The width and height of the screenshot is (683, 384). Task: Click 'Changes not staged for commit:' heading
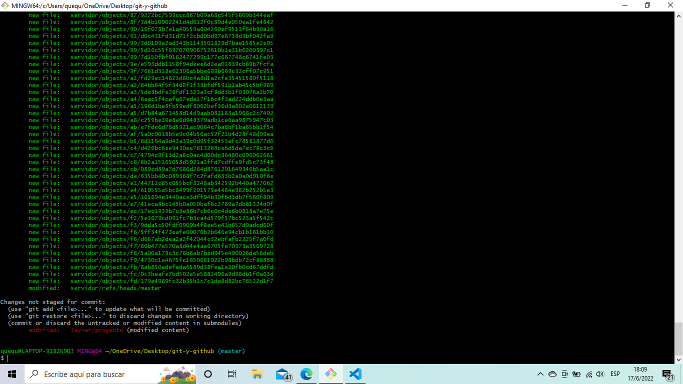[53, 302]
